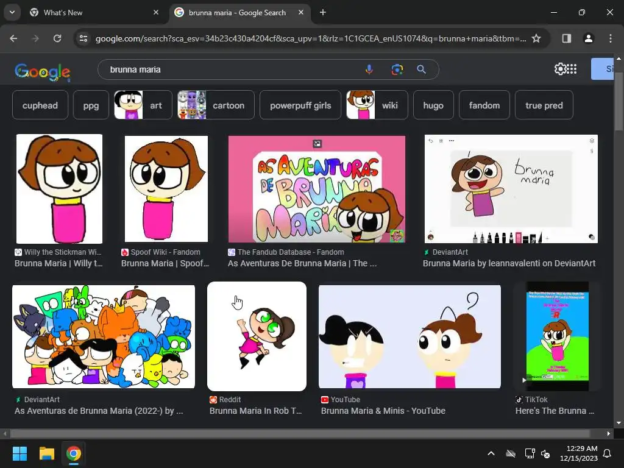Open DeviantArt leannavalenti drawing image
This screenshot has width=624, height=468.
(x=511, y=189)
